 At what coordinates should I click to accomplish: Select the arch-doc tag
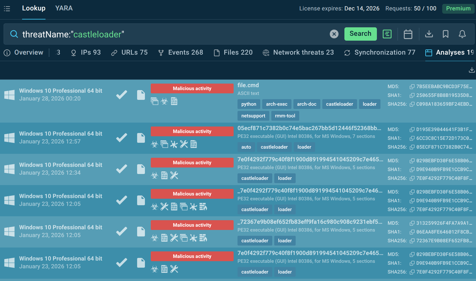pos(307,104)
